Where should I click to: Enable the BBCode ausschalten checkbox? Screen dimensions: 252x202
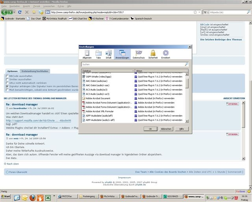point(7,76)
